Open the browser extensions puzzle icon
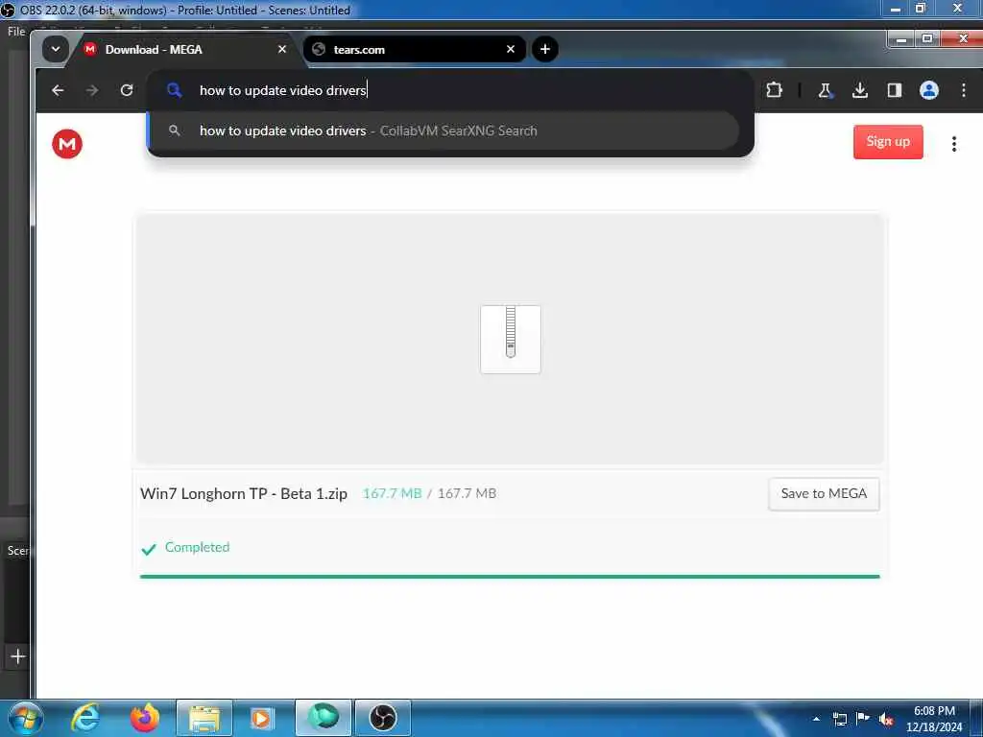Screen dimensions: 983x737 [775, 90]
